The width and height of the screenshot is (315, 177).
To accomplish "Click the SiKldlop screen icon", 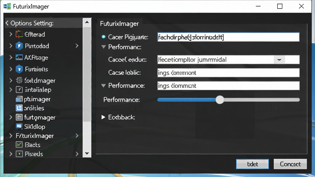I will pos(19,126).
